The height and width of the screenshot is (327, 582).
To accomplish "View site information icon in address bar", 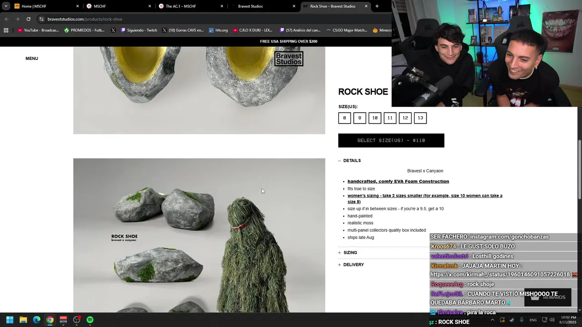I will pyautogui.click(x=41, y=19).
